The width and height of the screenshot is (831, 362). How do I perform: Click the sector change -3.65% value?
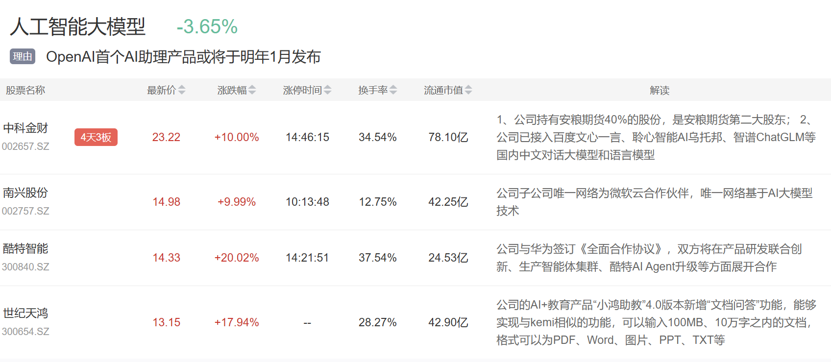(207, 26)
